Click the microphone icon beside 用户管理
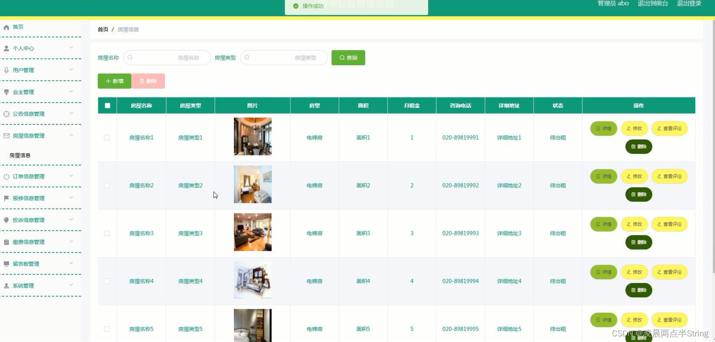The width and height of the screenshot is (715, 342). pyautogui.click(x=7, y=70)
